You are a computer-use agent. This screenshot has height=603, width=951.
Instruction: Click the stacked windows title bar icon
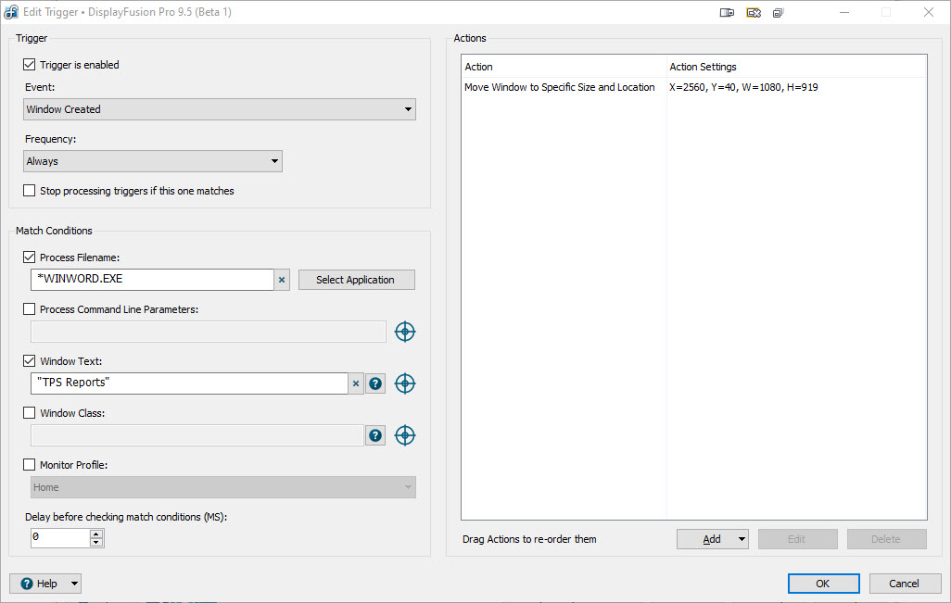coord(779,12)
